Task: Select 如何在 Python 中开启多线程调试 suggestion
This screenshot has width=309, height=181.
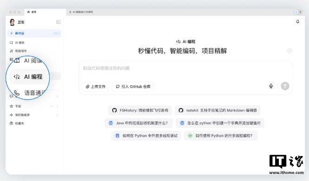Action: click(x=146, y=136)
